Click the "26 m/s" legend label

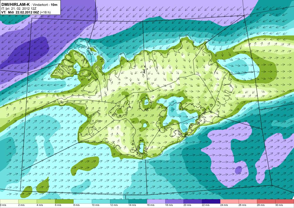coord(243,205)
